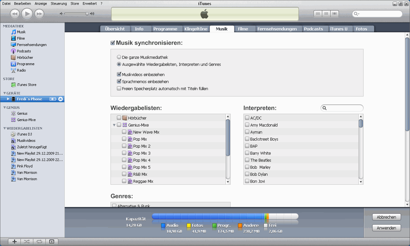This screenshot has width=410, height=246.
Task: Click the iTunes search field
Action: (x=377, y=14)
